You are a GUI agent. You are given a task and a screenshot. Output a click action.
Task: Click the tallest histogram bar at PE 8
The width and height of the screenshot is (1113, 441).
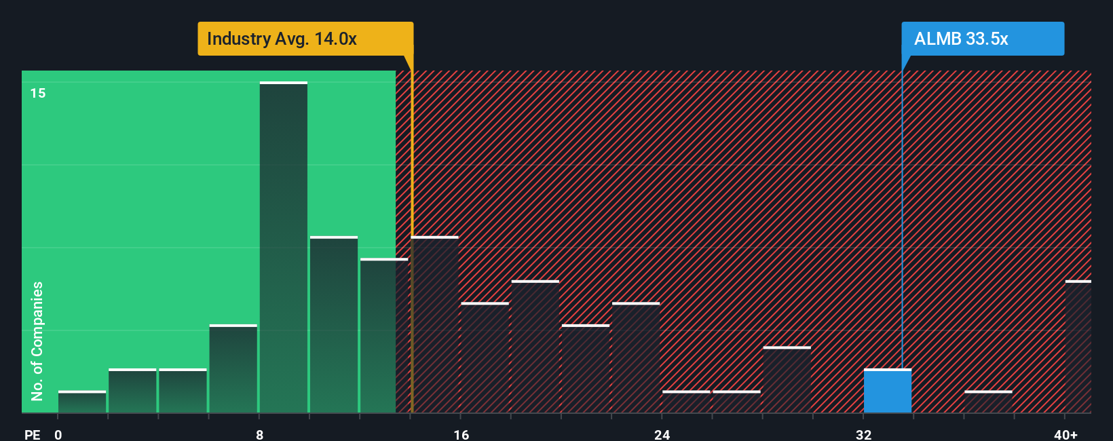click(x=284, y=247)
